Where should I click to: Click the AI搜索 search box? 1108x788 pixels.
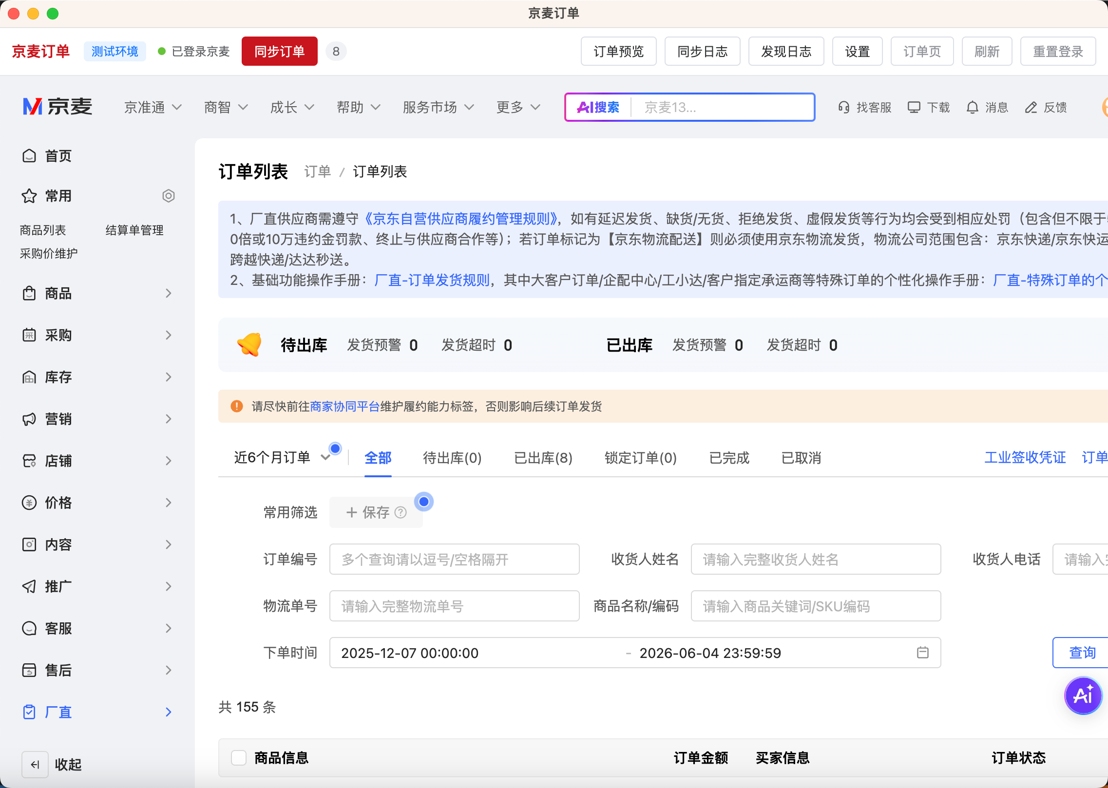[690, 107]
